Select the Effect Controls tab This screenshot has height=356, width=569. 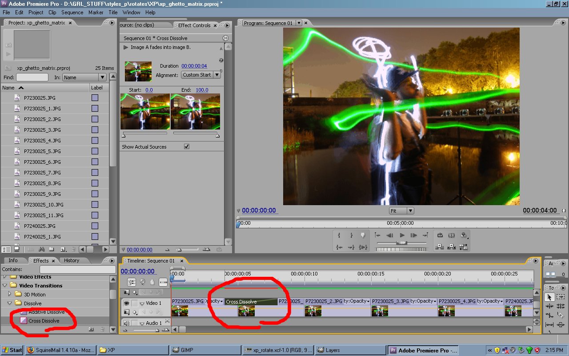click(194, 25)
